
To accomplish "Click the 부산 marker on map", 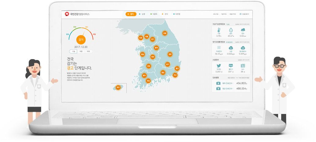I will (x=175, y=75).
